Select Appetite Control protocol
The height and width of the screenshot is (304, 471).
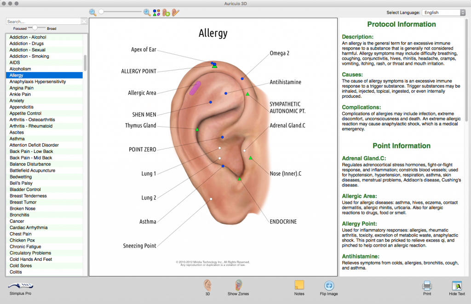point(45,113)
